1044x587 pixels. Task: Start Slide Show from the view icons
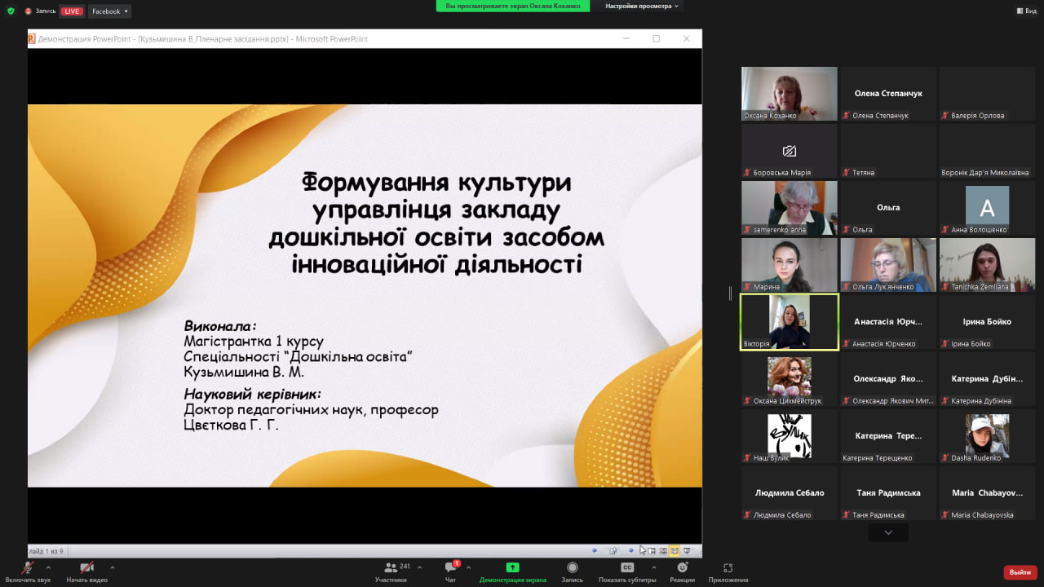coord(688,550)
